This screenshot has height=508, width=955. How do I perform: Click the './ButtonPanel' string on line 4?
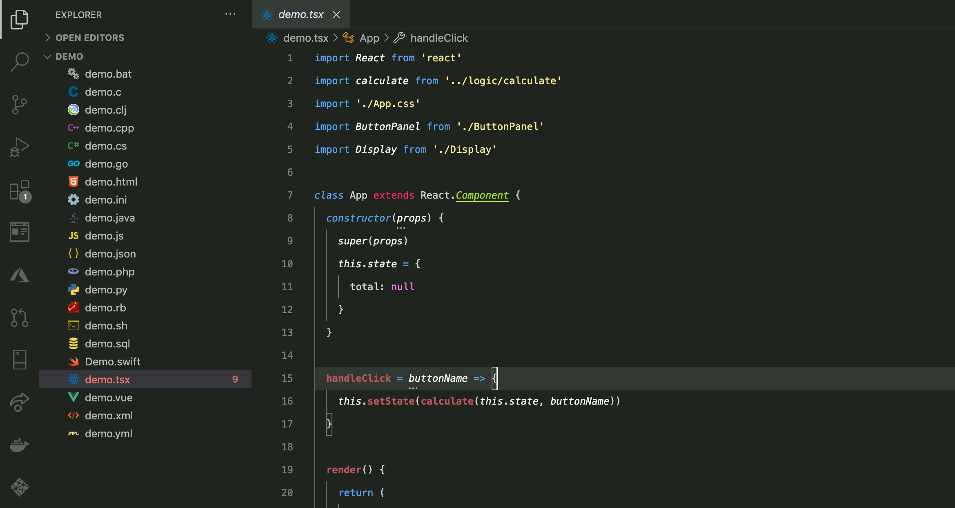click(x=500, y=127)
